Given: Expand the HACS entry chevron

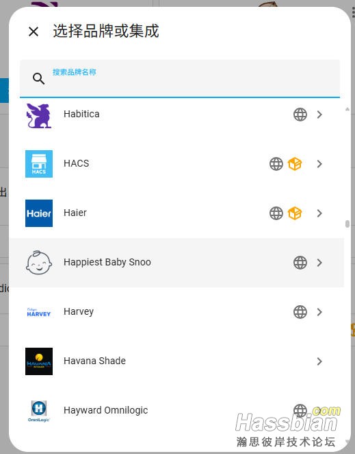Looking at the screenshot, I should (x=319, y=164).
